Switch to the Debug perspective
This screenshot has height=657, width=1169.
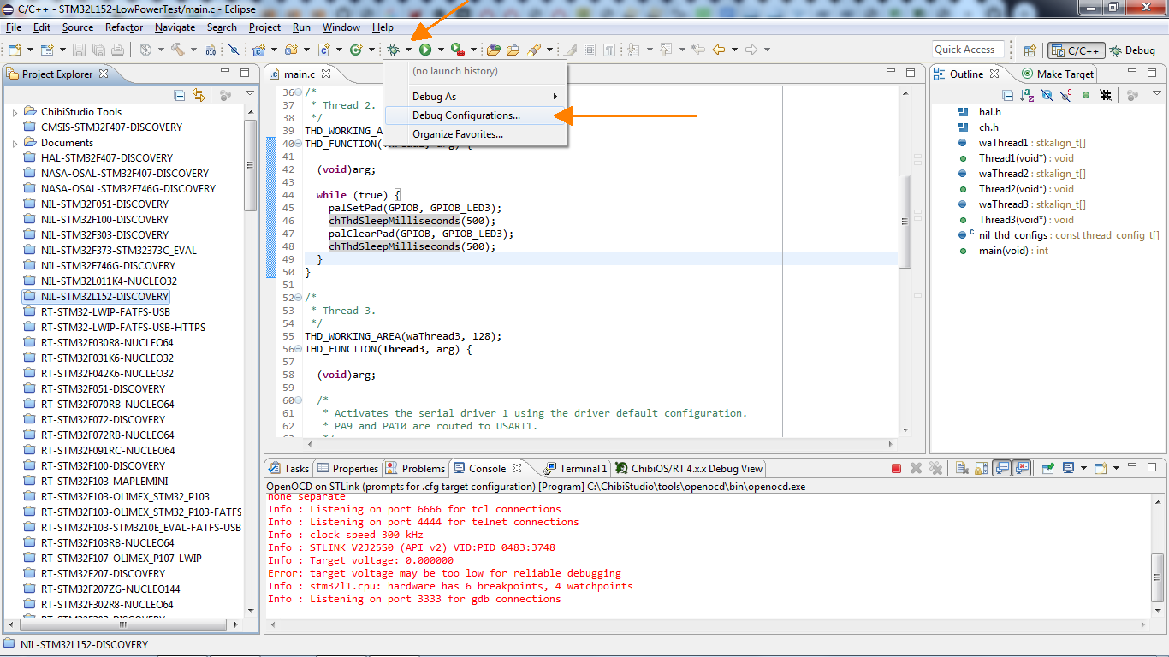click(x=1132, y=50)
